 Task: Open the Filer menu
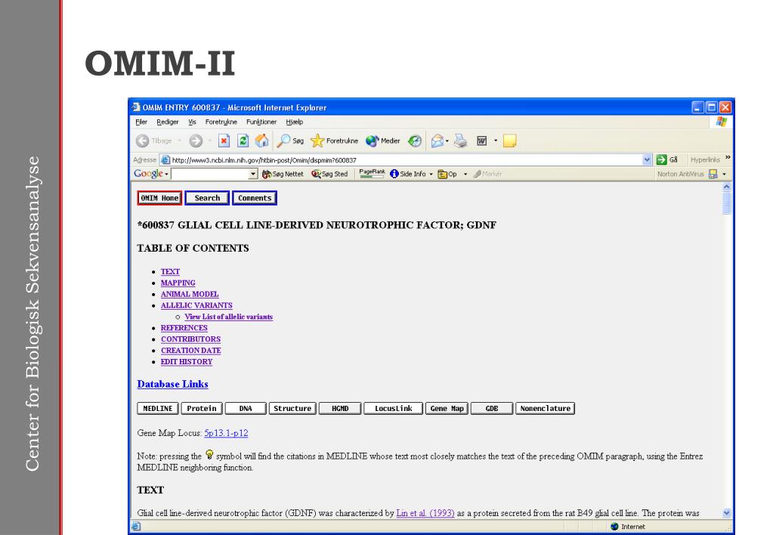click(141, 122)
